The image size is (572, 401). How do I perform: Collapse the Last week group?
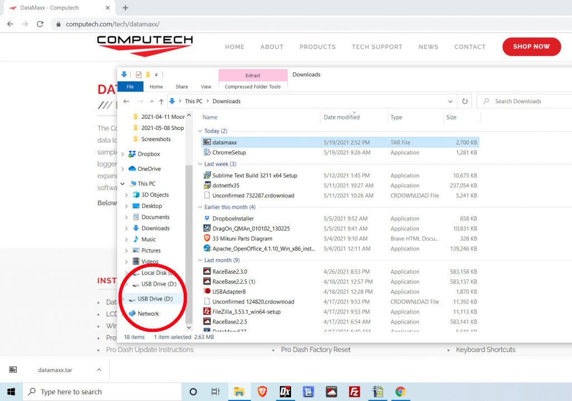(x=200, y=165)
